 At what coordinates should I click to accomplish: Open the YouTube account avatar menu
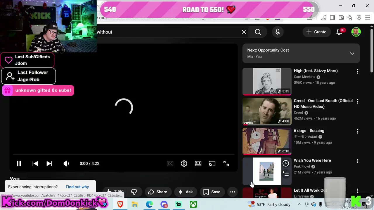[356, 32]
